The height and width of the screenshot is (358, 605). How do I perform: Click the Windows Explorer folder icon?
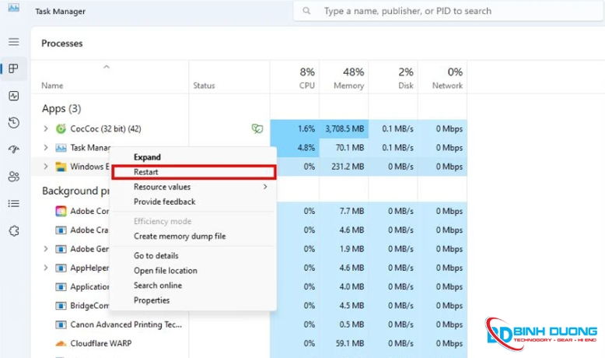[x=61, y=167]
